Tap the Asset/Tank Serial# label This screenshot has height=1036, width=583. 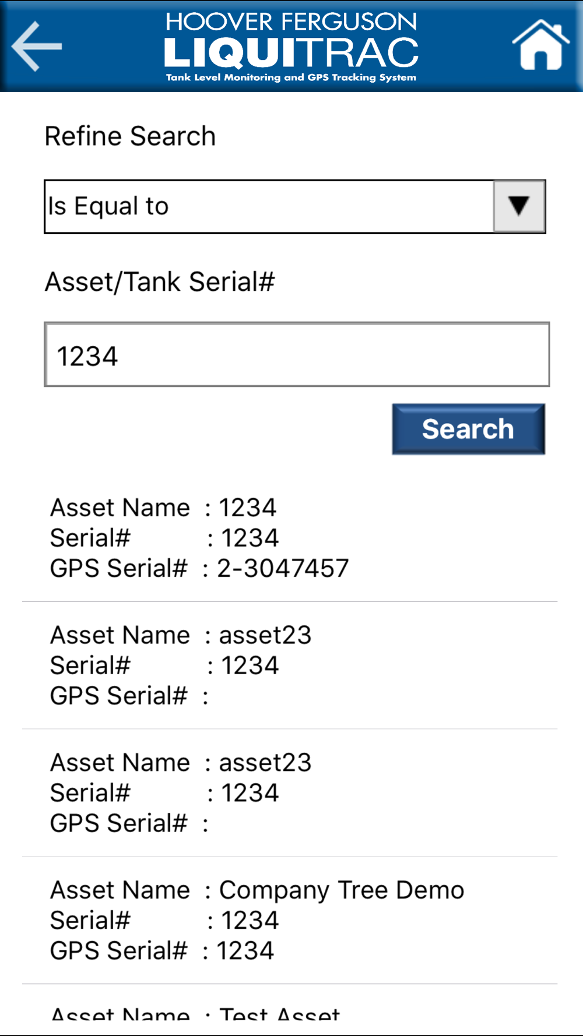point(160,282)
